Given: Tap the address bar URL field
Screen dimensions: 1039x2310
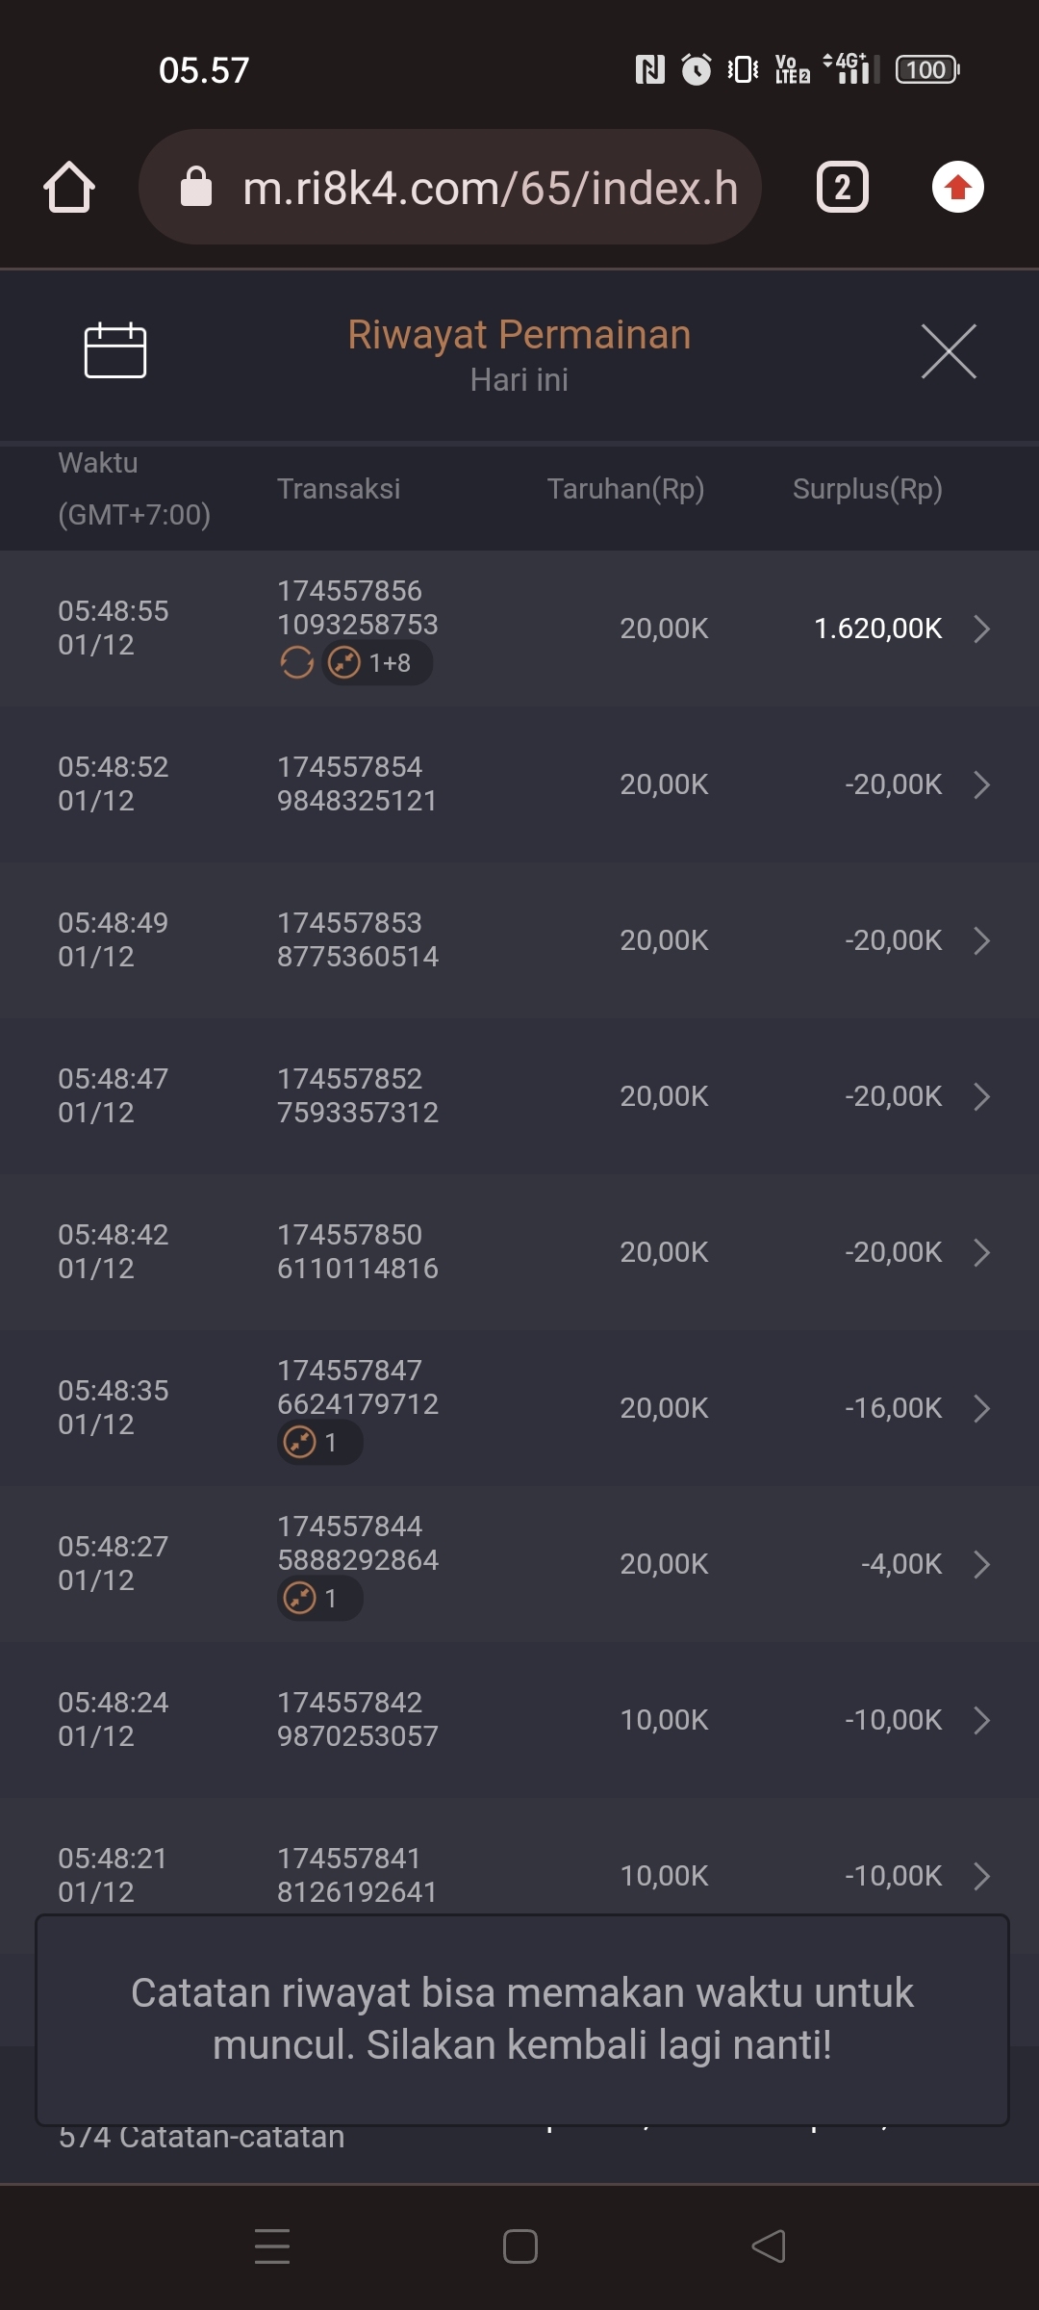Looking at the screenshot, I should [x=489, y=187].
